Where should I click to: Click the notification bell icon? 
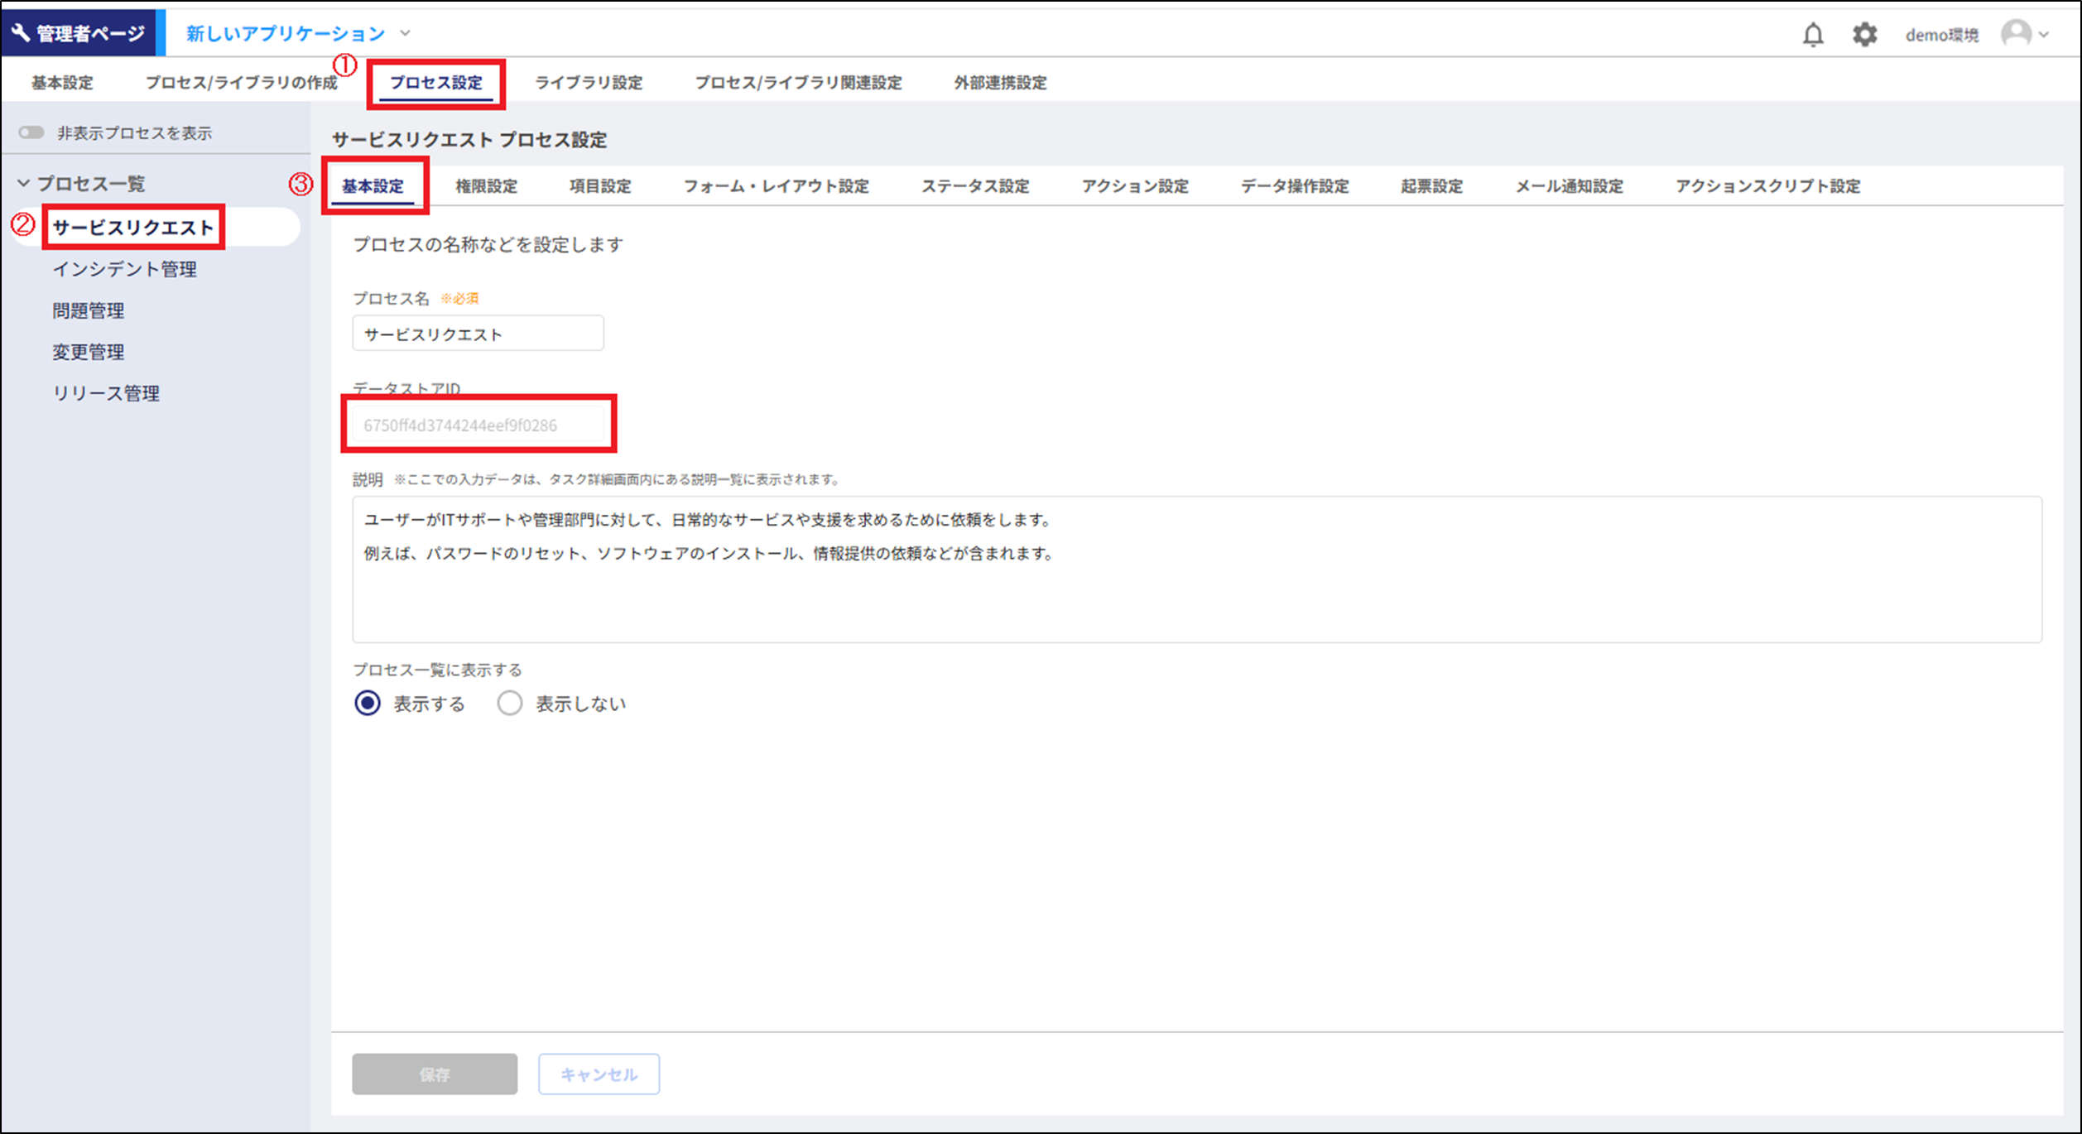tap(1813, 34)
